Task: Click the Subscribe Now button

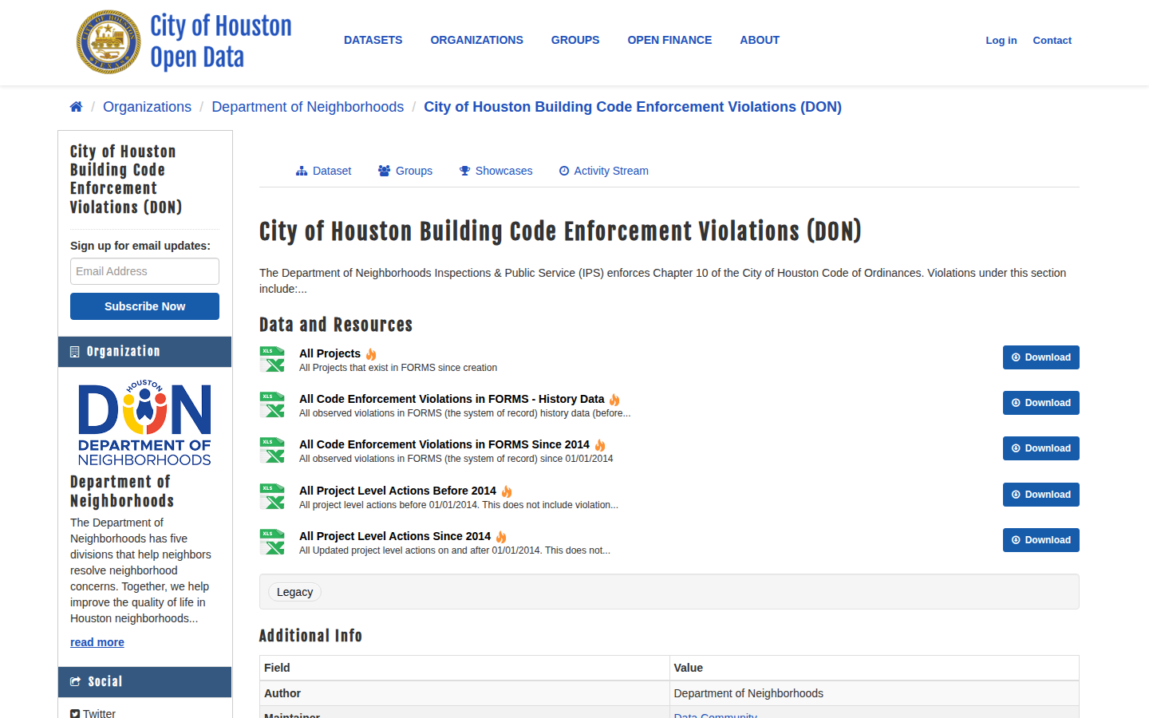Action: (x=144, y=306)
